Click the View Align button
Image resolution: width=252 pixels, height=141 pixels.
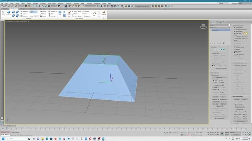click(x=216, y=104)
